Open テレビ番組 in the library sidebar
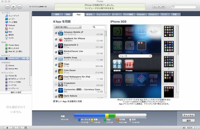200x130 pixels. pos(11,22)
